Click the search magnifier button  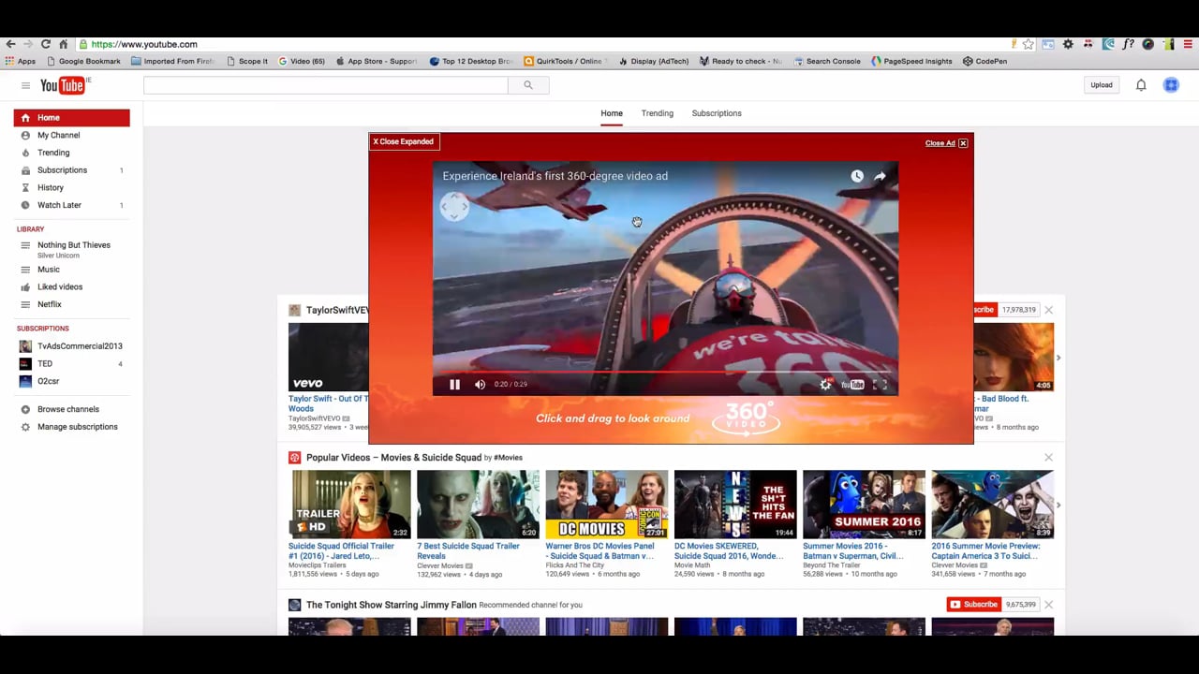pyautogui.click(x=528, y=85)
